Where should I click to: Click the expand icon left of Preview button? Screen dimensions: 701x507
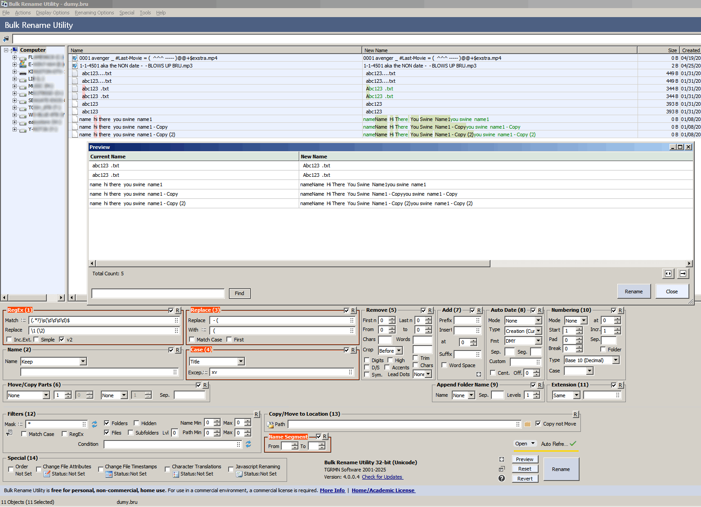coord(502,459)
